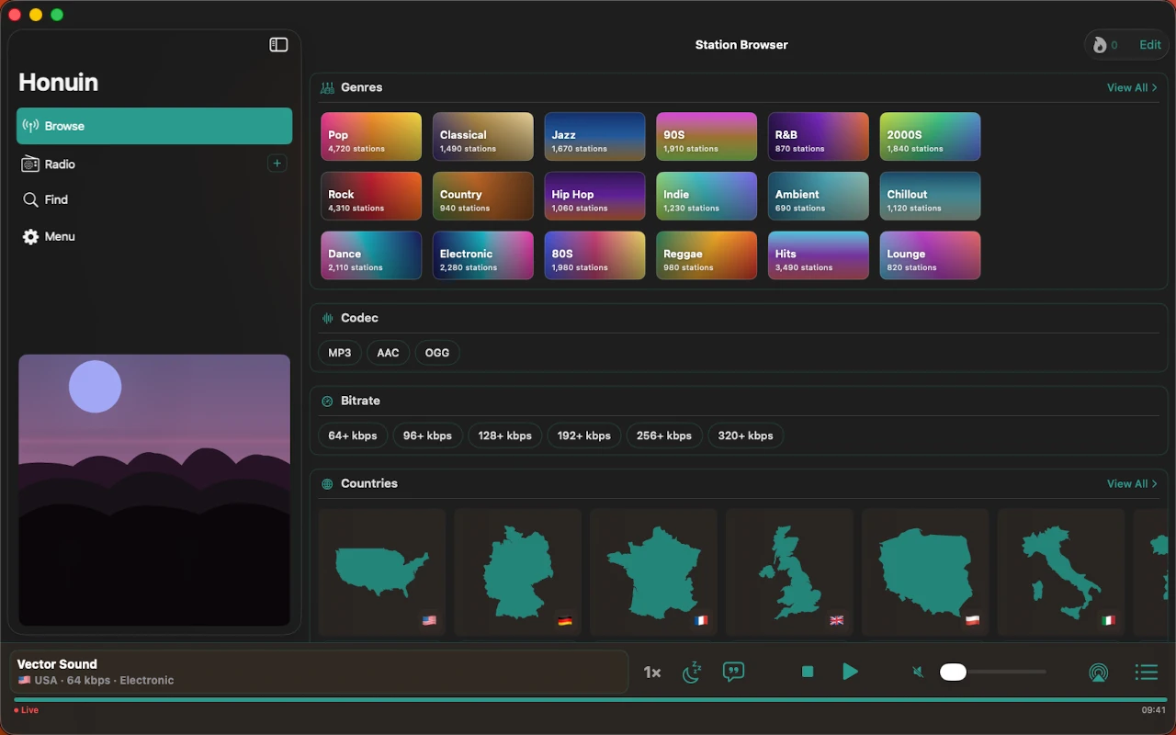This screenshot has height=735, width=1176.
Task: Click the Codec waveform icon
Action: [x=327, y=318]
